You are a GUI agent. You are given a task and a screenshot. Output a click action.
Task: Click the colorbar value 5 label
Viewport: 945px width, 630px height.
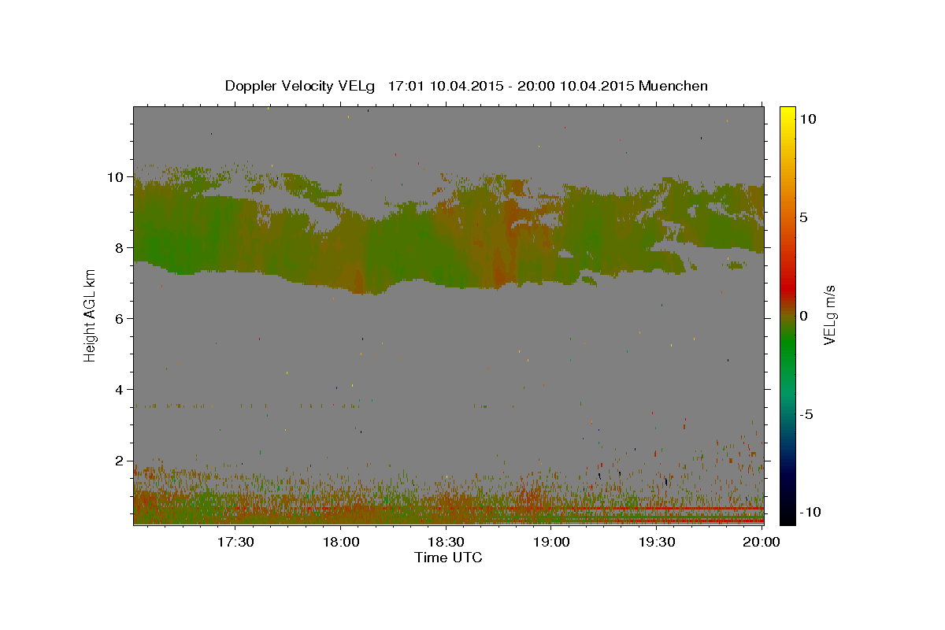pyautogui.click(x=804, y=217)
